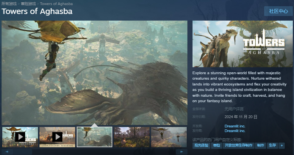Select the 制作 tag
294x155 pixels.
click(x=260, y=146)
